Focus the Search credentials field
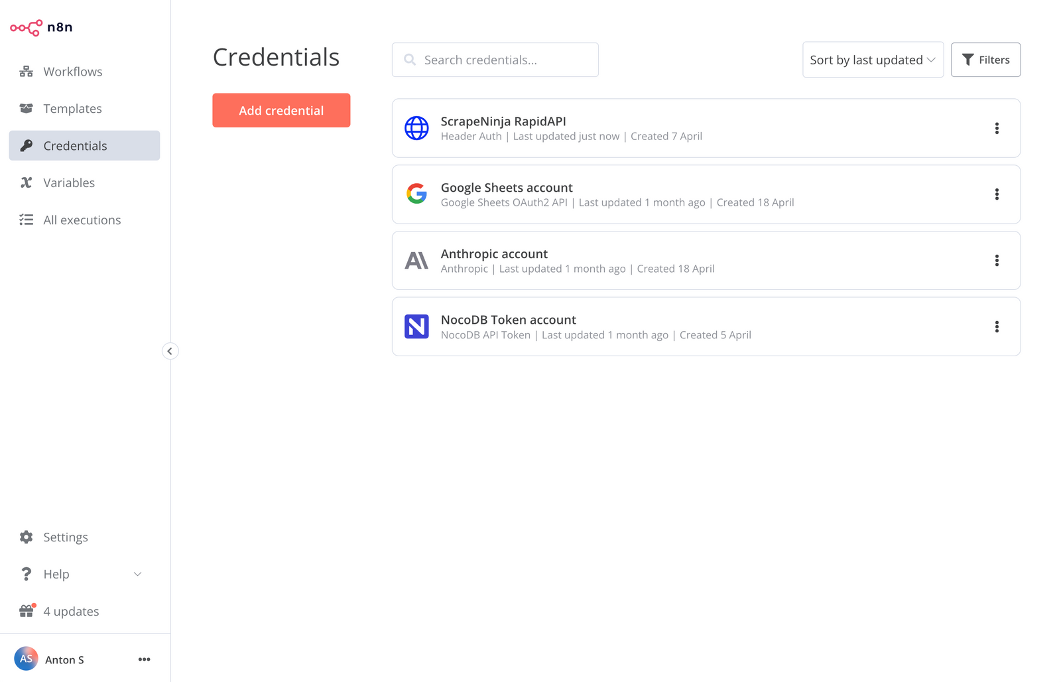1061x682 pixels. [504, 60]
